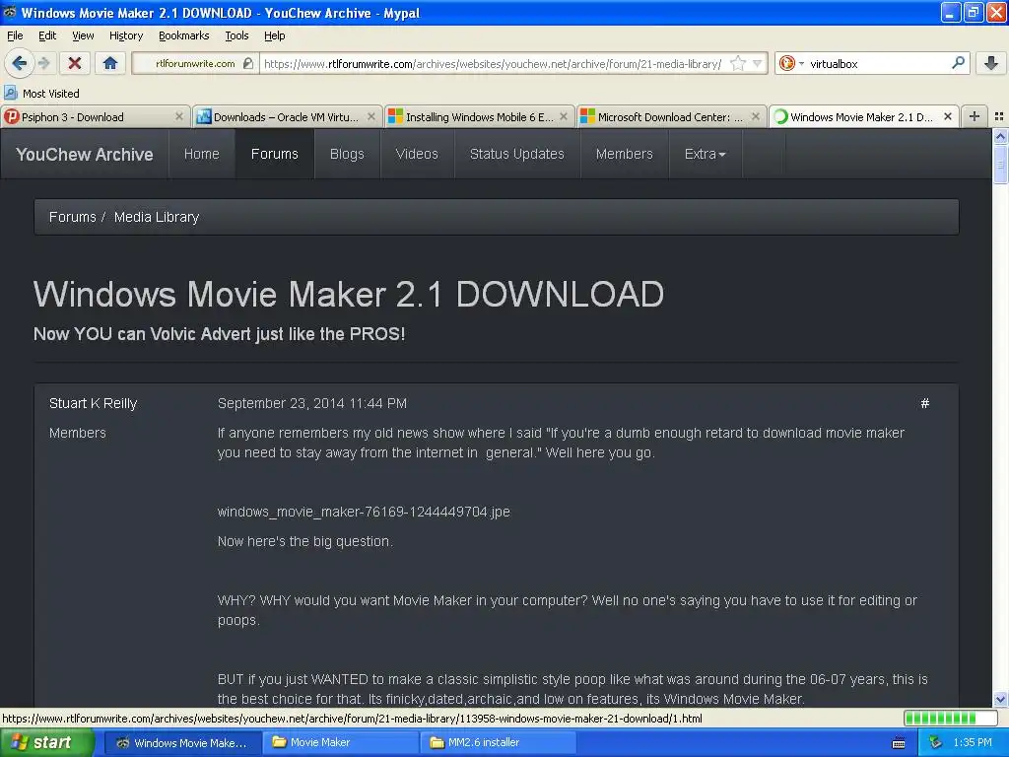1009x757 pixels.
Task: Open the Tools menu
Action: point(236,35)
